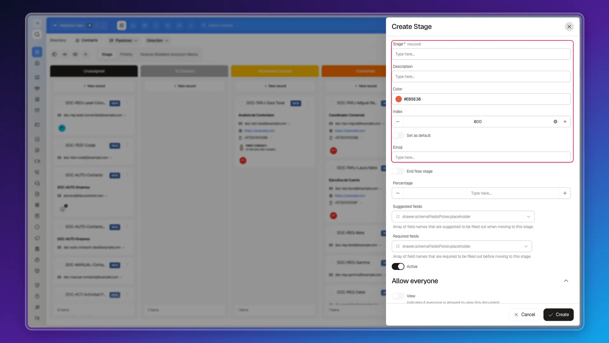Decrease the Percentage with minus button
609x343 pixels.
coord(397,193)
